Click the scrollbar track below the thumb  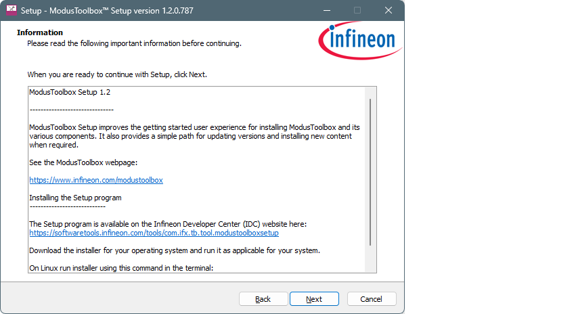point(370,259)
